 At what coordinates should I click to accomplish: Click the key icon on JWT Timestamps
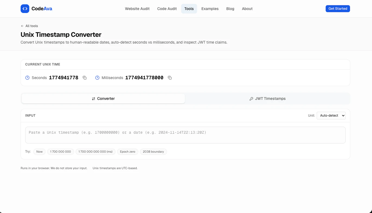(251, 99)
